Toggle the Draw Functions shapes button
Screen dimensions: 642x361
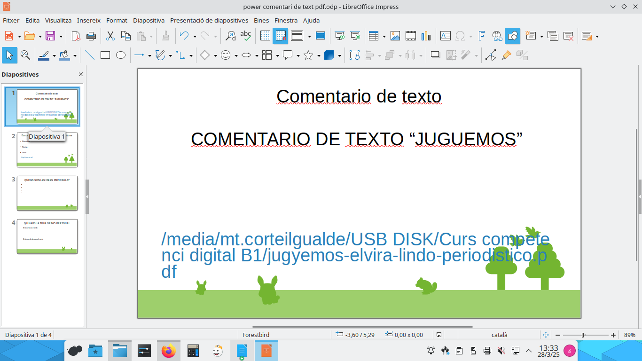pos(513,36)
